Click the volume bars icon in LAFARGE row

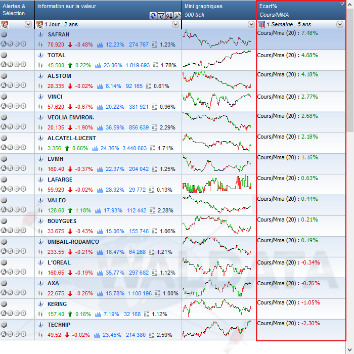[100, 190]
